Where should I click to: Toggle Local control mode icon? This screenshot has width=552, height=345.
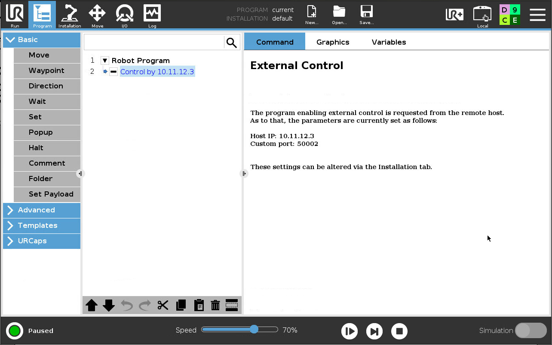click(482, 15)
